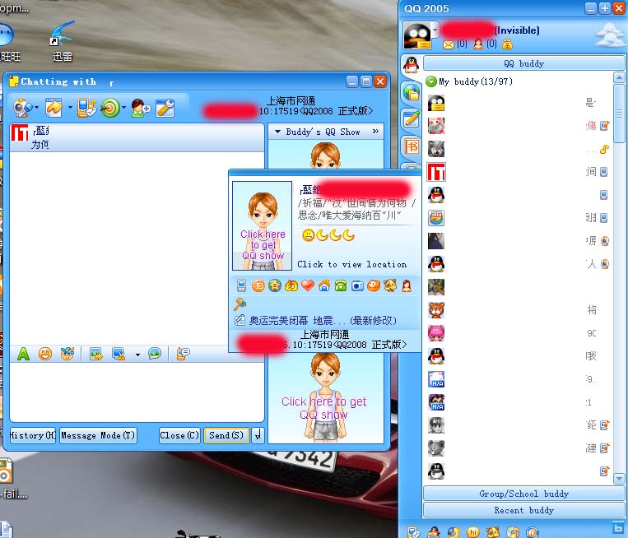Click the quick reply message icon
Screen dimensions: 628x538
pos(183,354)
